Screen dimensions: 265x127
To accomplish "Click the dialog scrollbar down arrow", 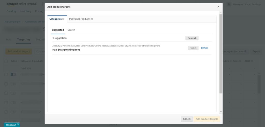I will (x=221, y=112).
